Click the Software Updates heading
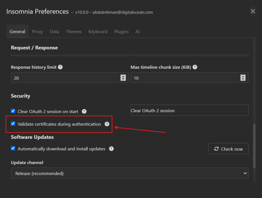Viewport: 262px width, 198px height. pyautogui.click(x=32, y=137)
